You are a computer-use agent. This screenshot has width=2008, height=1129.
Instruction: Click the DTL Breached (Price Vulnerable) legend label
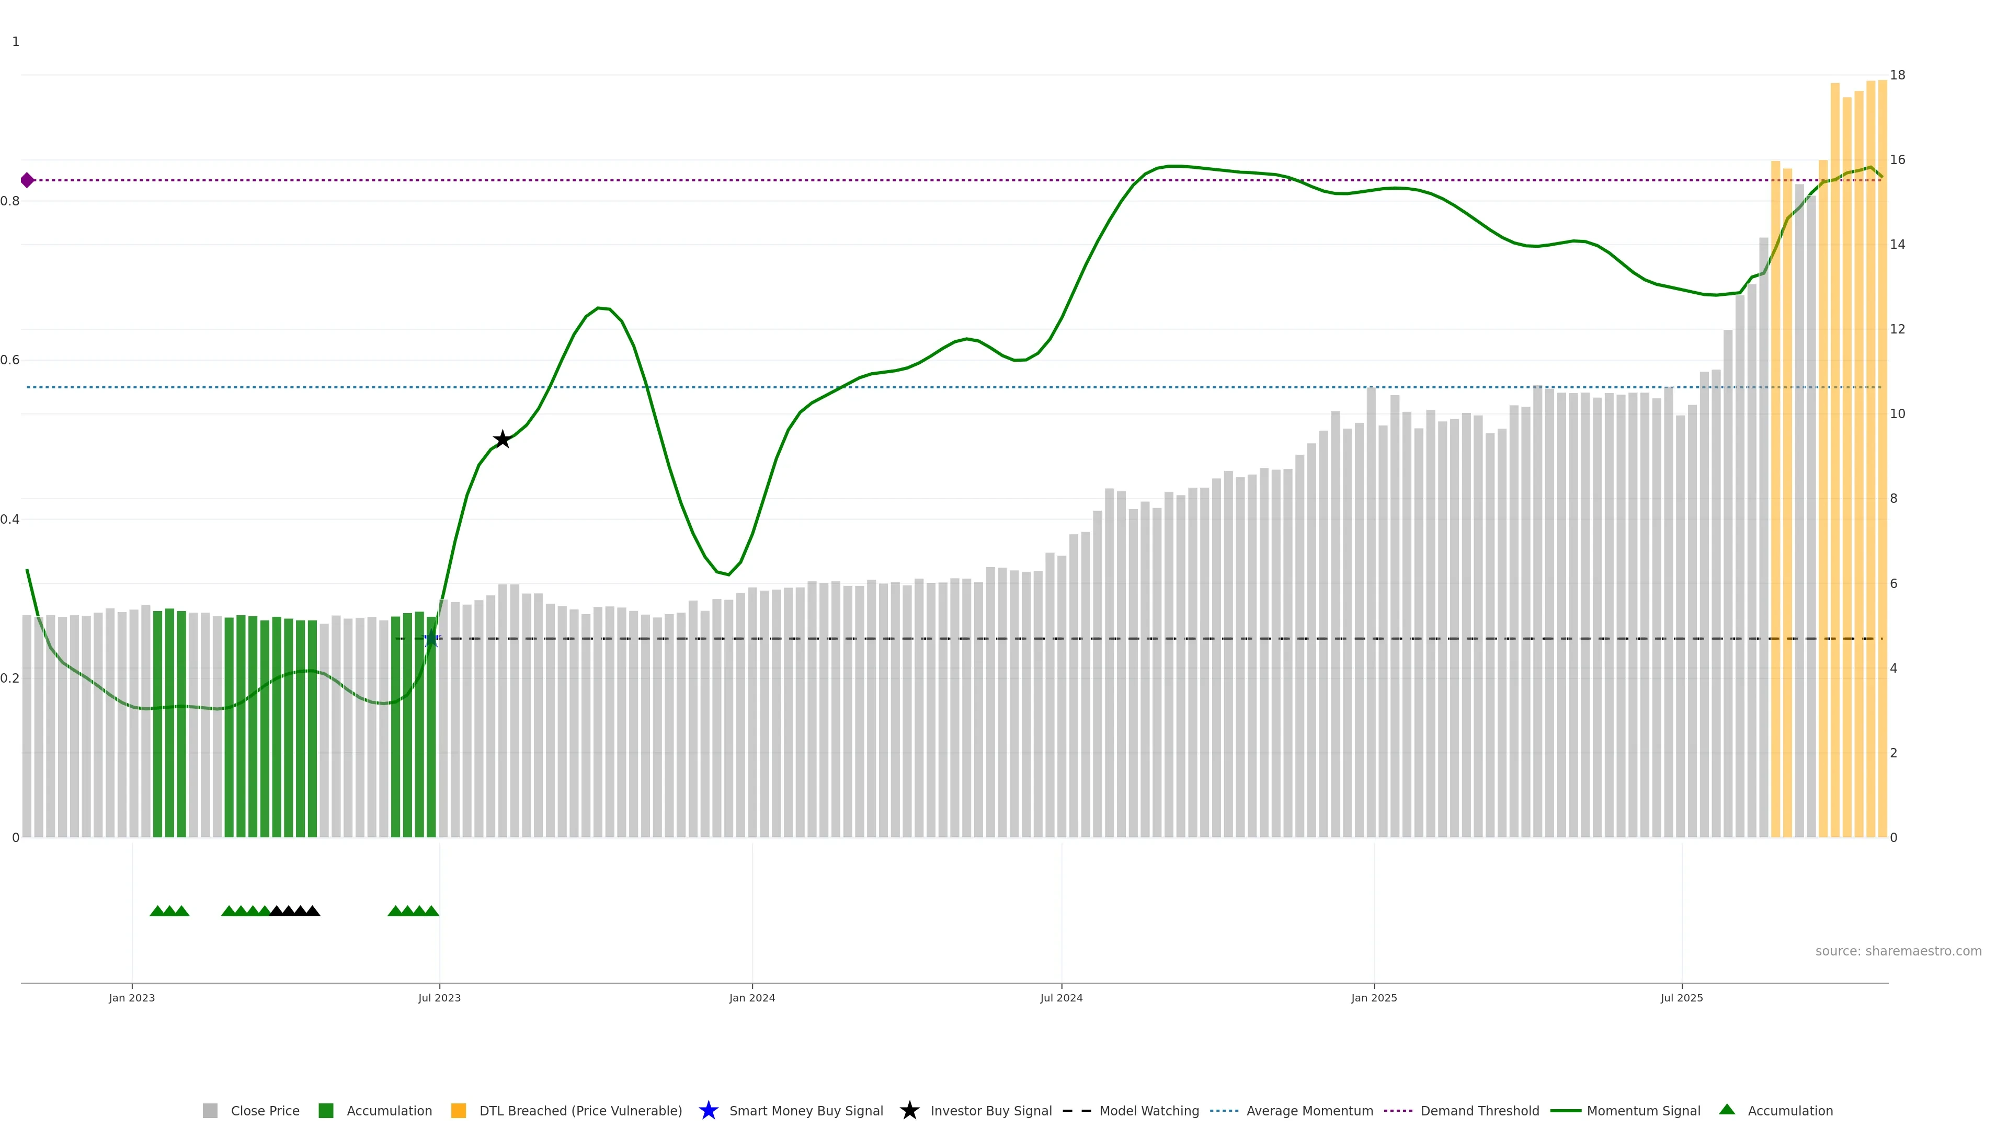click(x=580, y=1110)
